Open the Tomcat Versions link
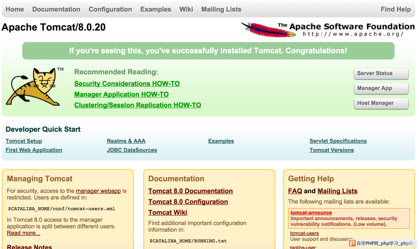The height and width of the screenshot is (249, 419). point(332,150)
